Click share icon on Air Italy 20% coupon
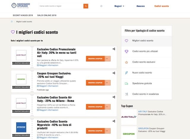Viewport: 190px width, 139px height. (114, 49)
